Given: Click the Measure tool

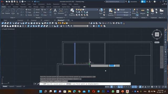Looking at the screenshot, I should tap(143, 11).
